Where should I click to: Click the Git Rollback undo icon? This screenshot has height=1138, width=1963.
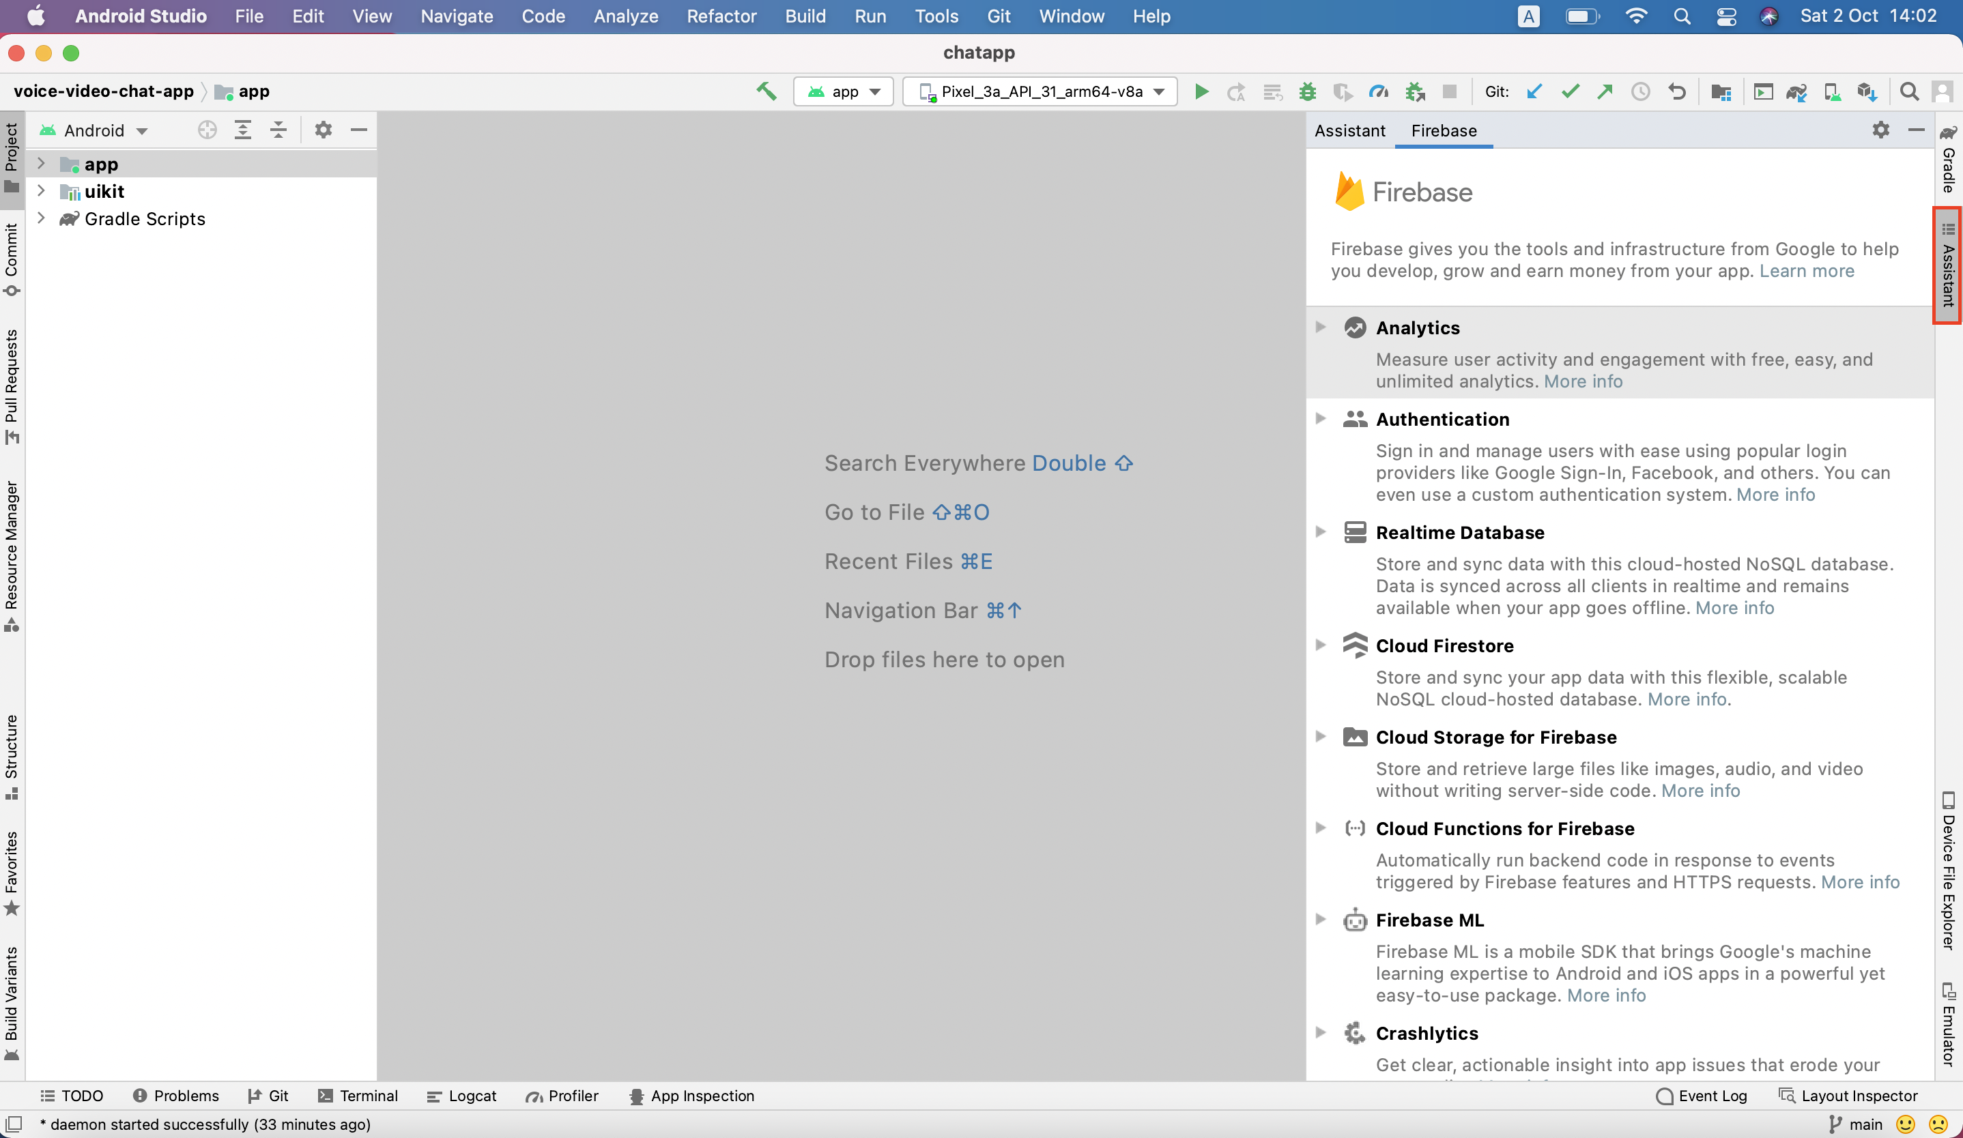tap(1676, 92)
